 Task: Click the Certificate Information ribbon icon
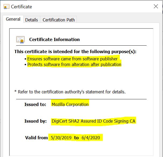[x=20, y=40]
